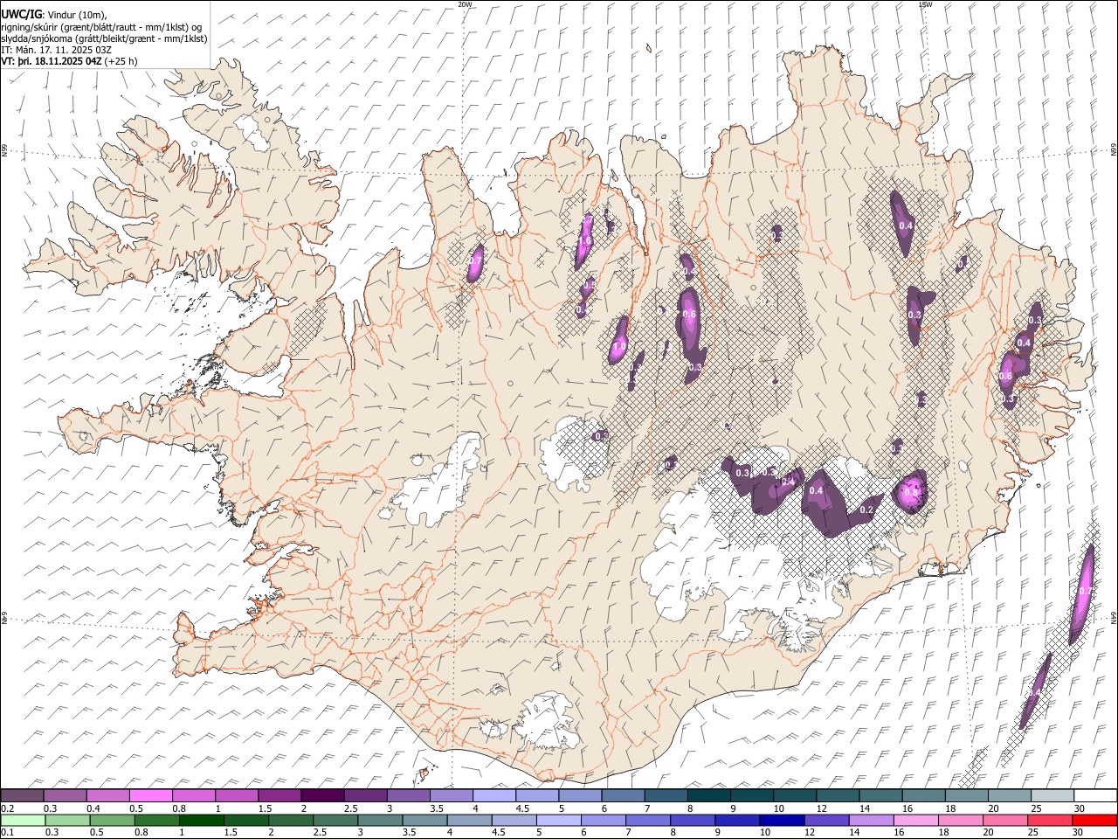Click the 'IT: Mán. 17. 11. 2025 03Z' line
The width and height of the screenshot is (1118, 839).
point(56,50)
